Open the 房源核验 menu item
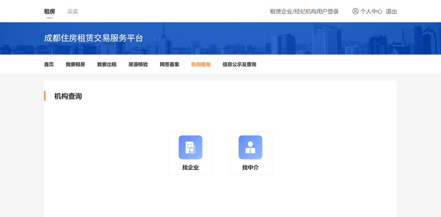This screenshot has height=217, width=441. [x=138, y=64]
